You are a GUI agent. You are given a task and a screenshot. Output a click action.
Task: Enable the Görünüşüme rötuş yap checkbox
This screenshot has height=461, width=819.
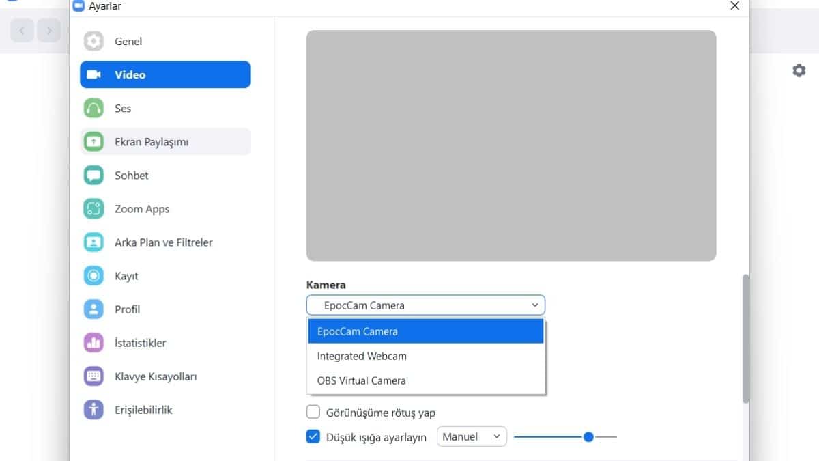(x=313, y=412)
